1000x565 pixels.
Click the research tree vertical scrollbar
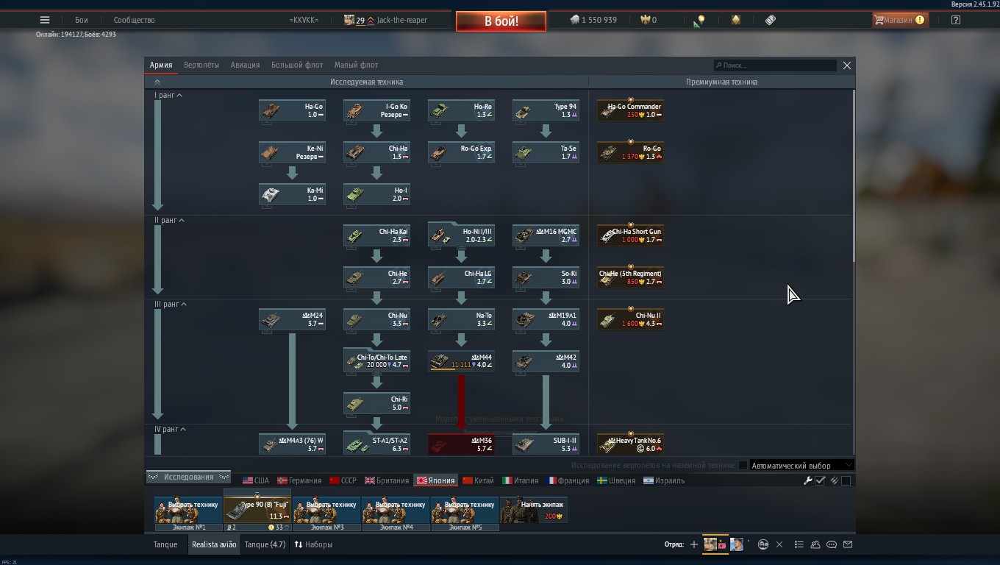pyautogui.click(x=853, y=174)
